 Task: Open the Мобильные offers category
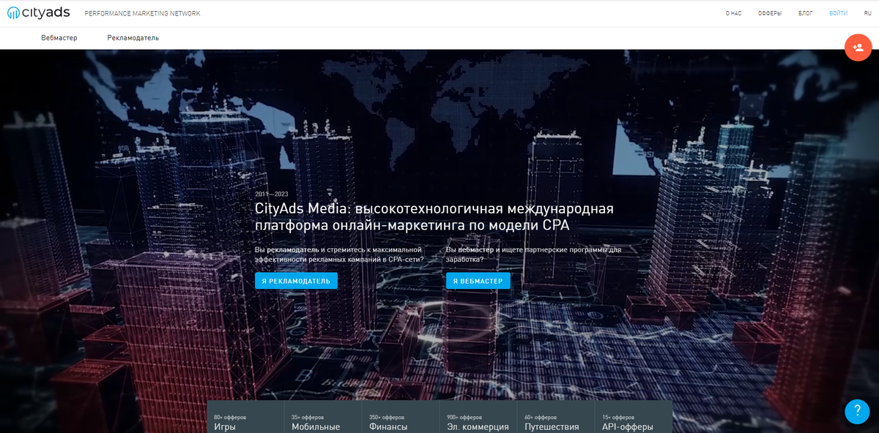[x=315, y=425]
